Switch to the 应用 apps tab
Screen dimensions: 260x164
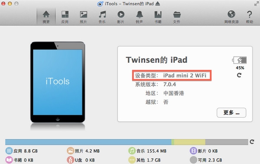point(65,17)
